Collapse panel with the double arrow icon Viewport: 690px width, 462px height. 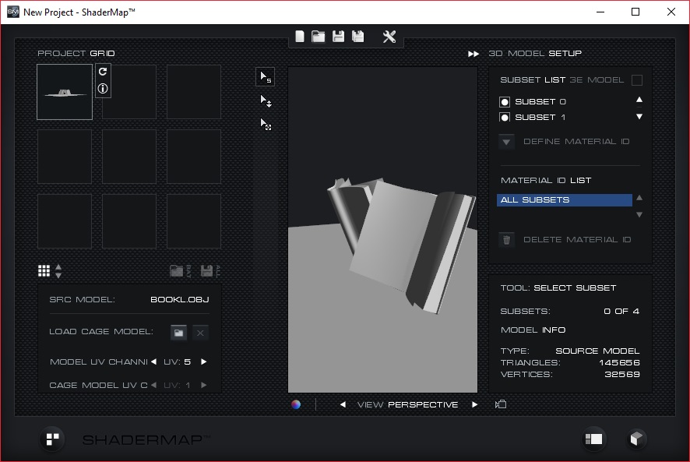[x=473, y=54]
